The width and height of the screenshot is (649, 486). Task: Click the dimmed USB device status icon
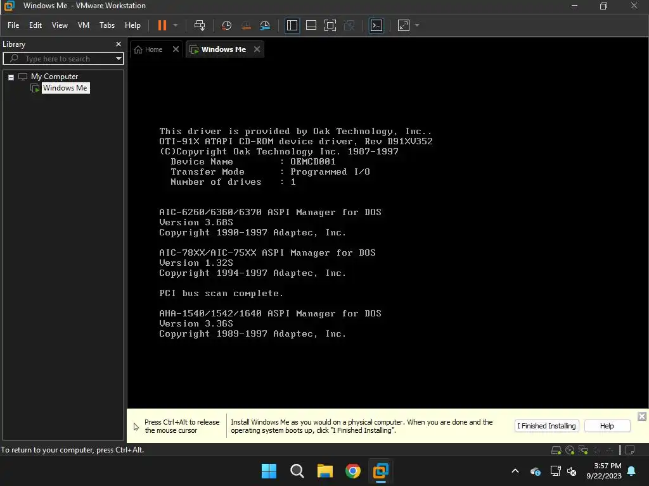click(610, 450)
